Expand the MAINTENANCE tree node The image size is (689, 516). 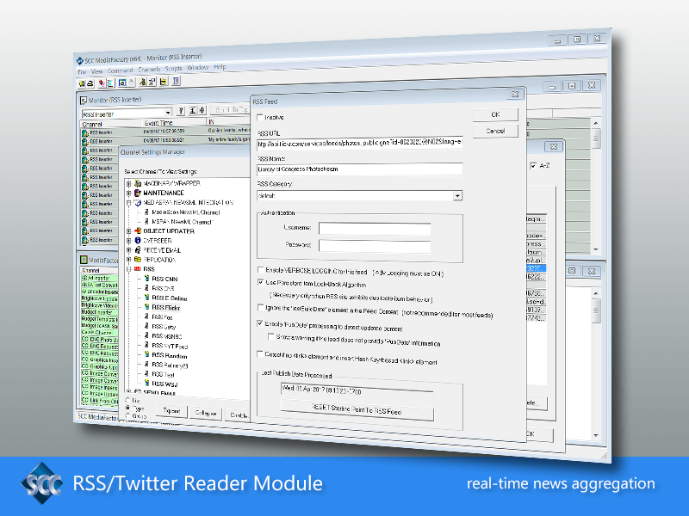click(128, 193)
